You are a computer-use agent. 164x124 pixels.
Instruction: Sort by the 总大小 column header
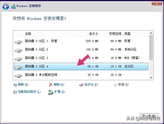88,34
